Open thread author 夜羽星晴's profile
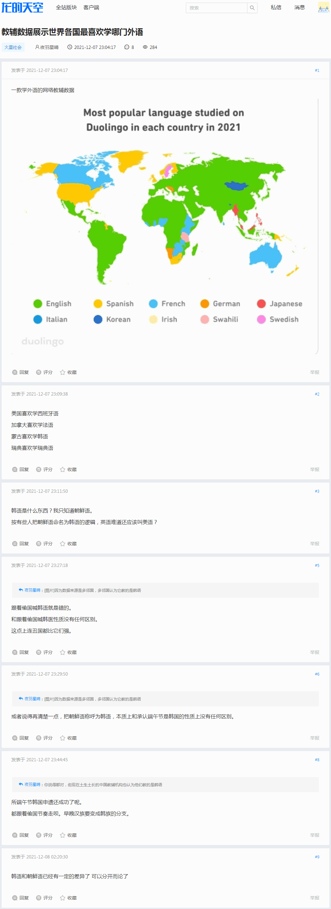Image resolution: width=331 pixels, height=909 pixels. coord(49,47)
